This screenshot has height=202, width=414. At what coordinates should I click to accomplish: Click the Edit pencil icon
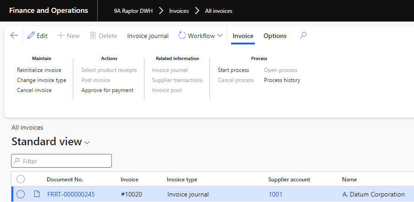pyautogui.click(x=31, y=36)
